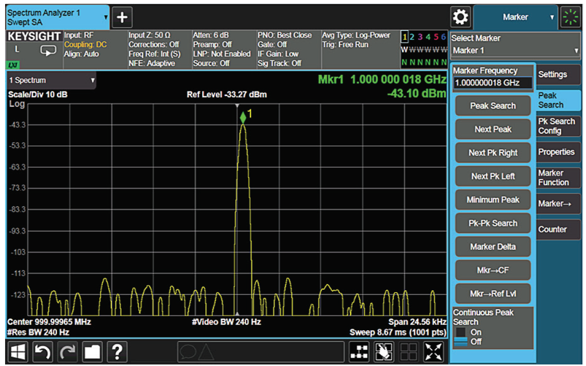Select trace 4 indicator

click(x=428, y=37)
